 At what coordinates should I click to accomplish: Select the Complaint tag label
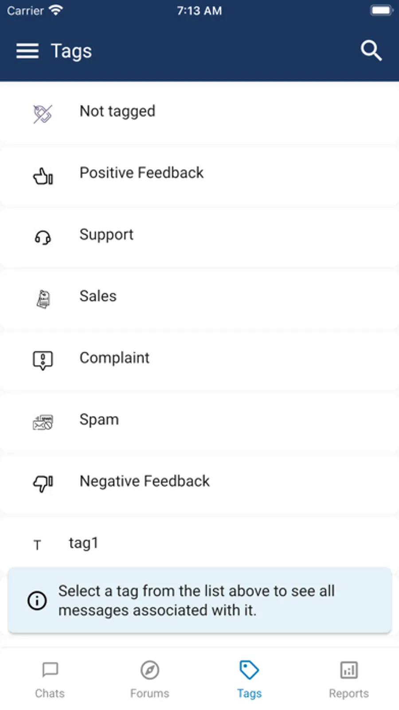pyautogui.click(x=114, y=358)
